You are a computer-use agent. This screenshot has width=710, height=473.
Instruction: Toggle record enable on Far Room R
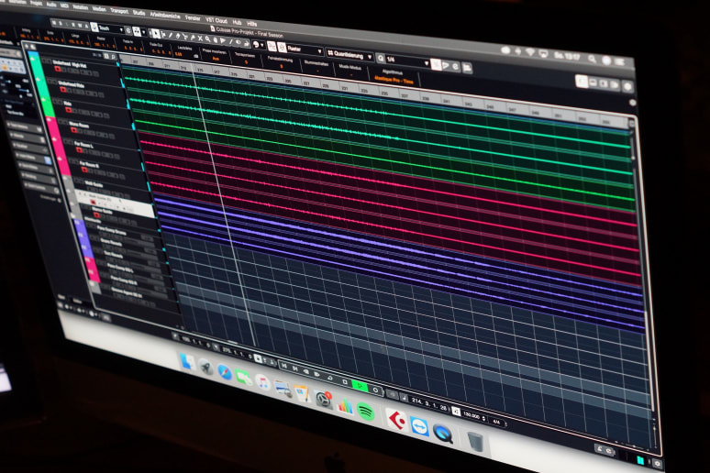[84, 170]
